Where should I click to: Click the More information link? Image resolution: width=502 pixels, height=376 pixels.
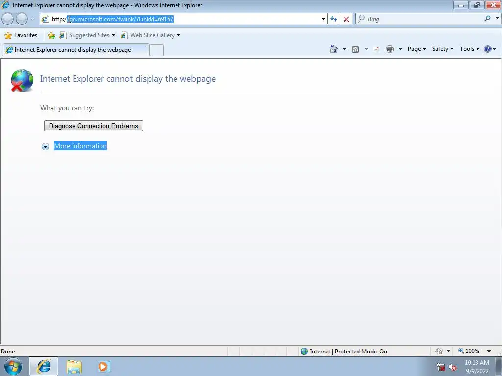coord(80,146)
